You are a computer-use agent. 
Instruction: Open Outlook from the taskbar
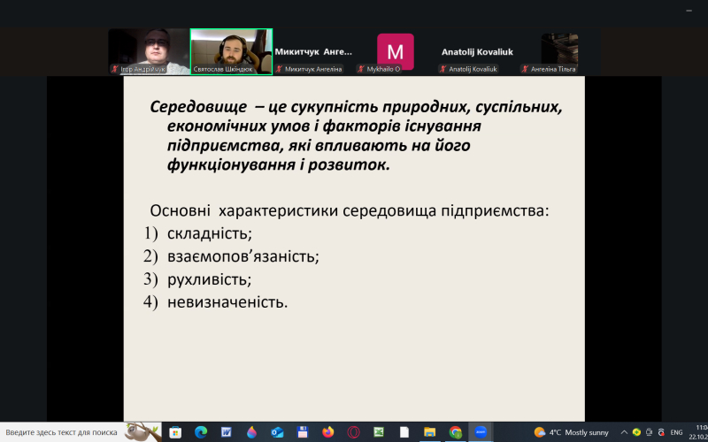click(277, 432)
